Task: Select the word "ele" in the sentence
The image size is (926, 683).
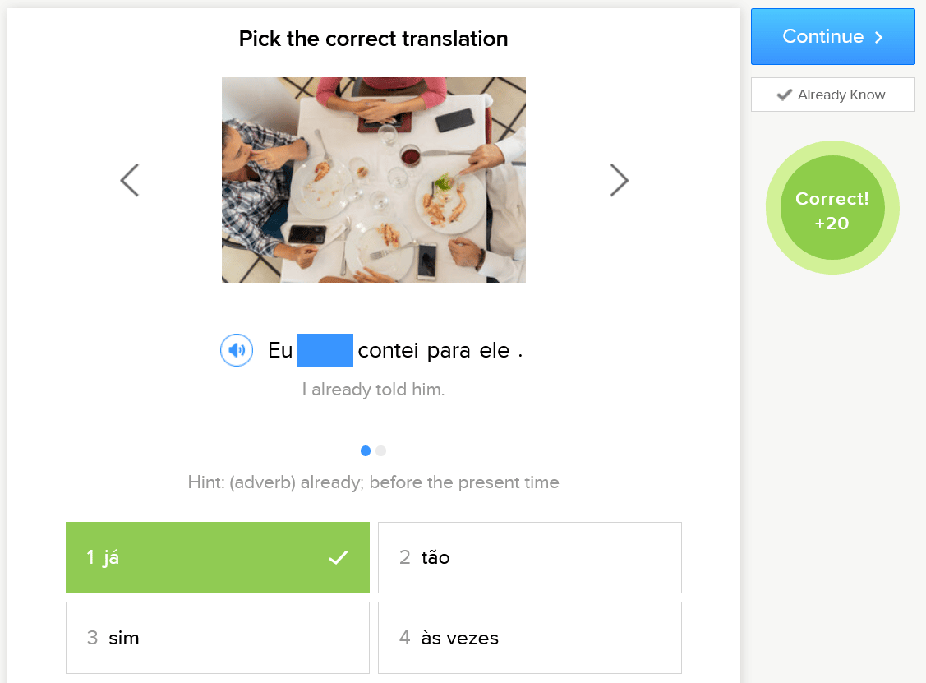Action: 495,351
